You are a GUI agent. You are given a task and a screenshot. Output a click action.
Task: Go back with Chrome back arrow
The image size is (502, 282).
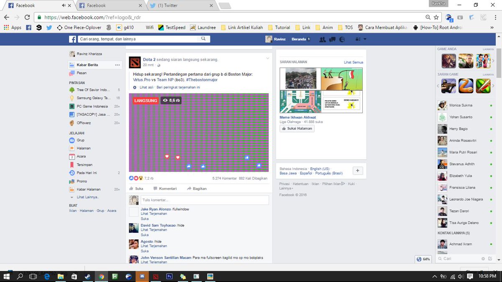pyautogui.click(x=6, y=18)
